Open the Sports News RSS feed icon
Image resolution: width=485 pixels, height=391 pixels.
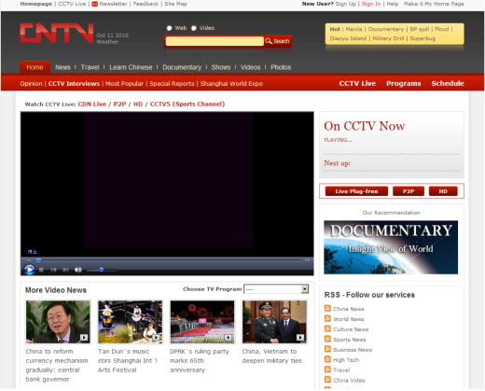[327, 339]
